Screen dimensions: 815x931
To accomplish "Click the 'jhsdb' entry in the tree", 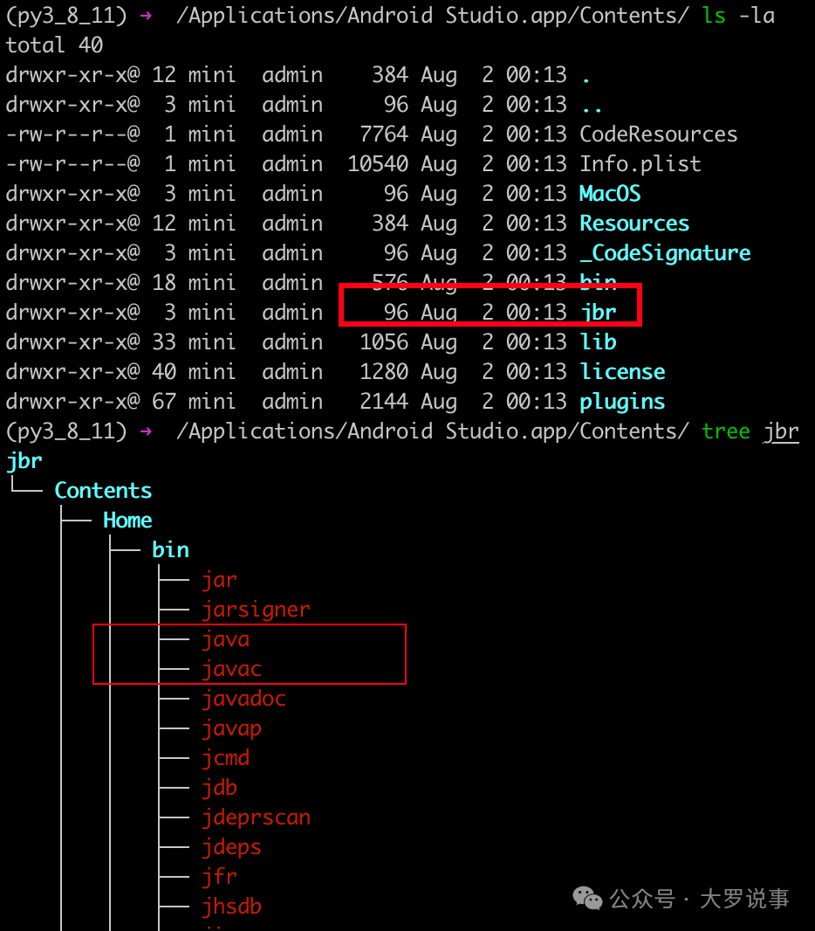I will [231, 907].
